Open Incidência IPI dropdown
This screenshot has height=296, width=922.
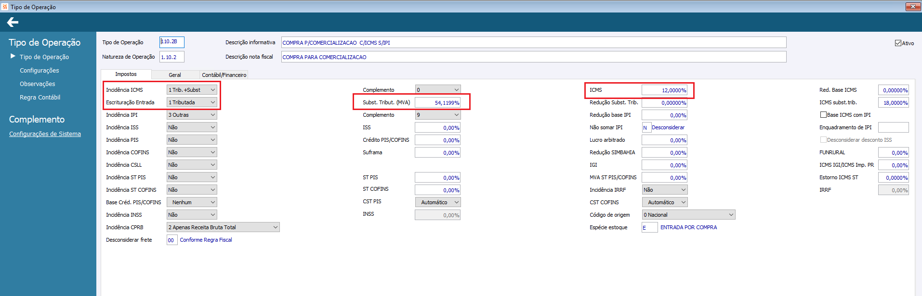pos(192,115)
